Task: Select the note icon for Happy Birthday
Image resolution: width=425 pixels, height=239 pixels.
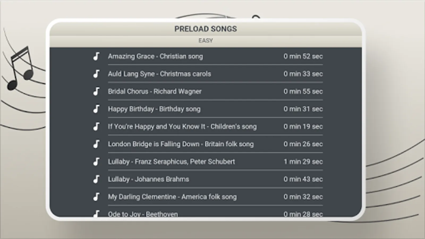Action: tap(96, 109)
